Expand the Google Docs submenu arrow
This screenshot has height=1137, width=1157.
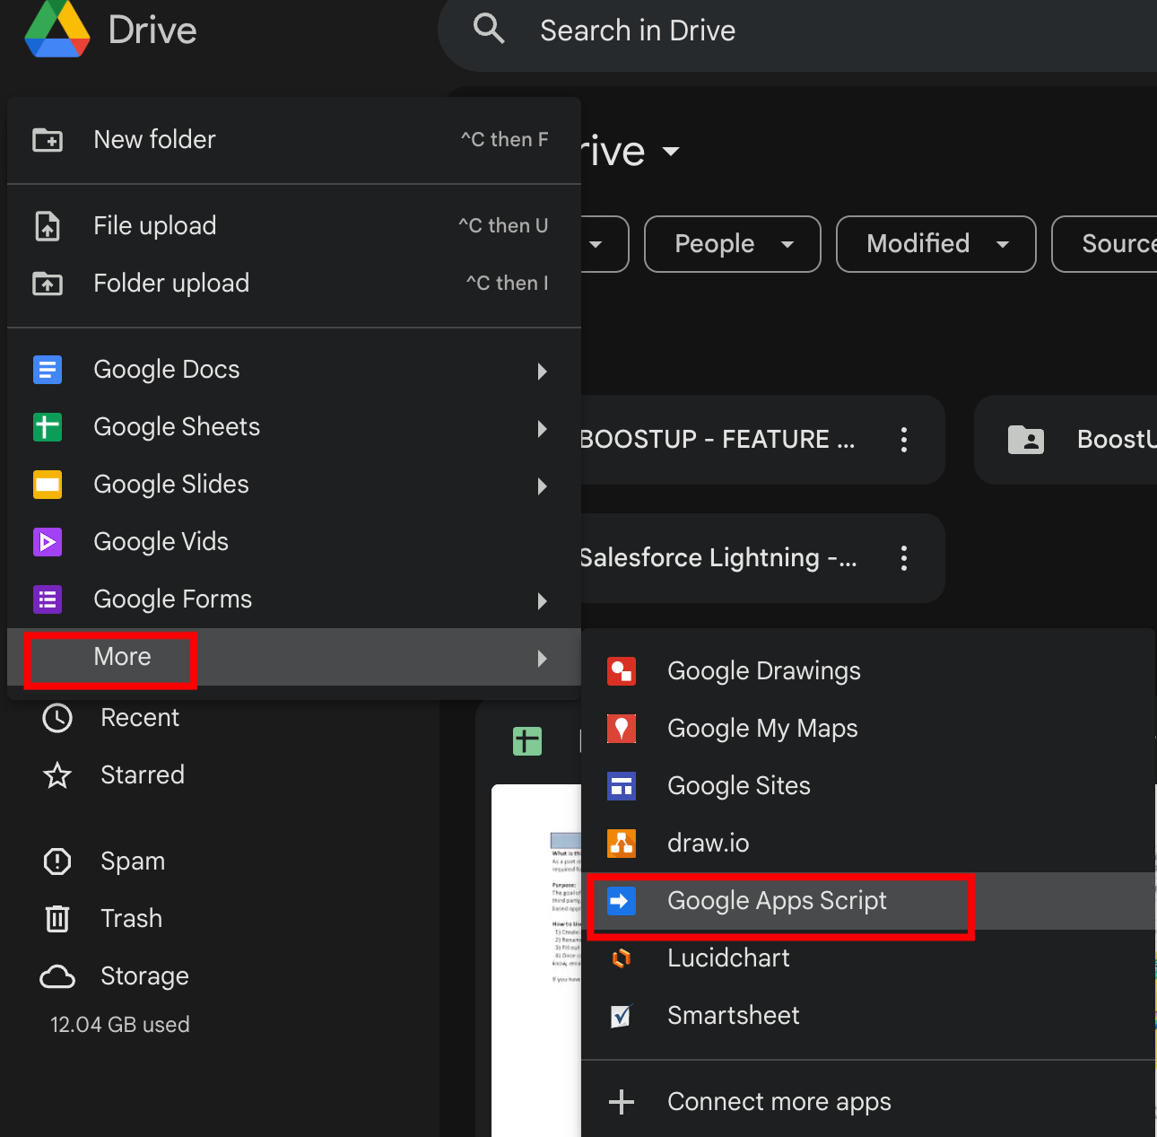coord(542,371)
